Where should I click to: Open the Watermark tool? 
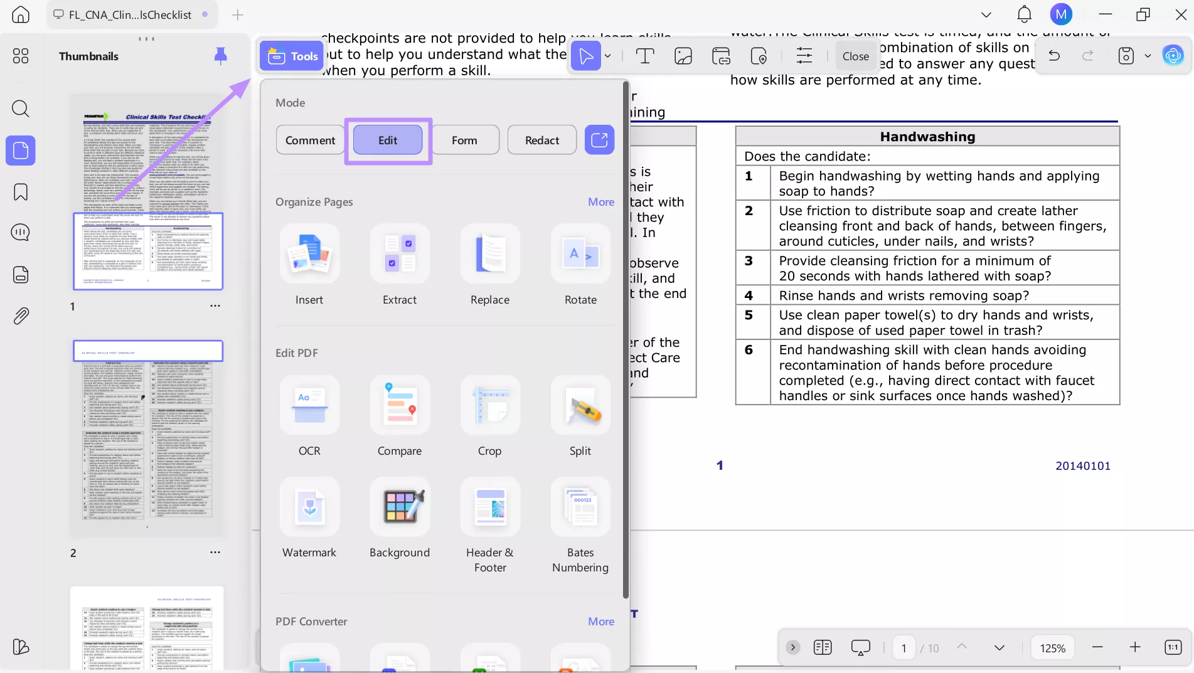(309, 507)
